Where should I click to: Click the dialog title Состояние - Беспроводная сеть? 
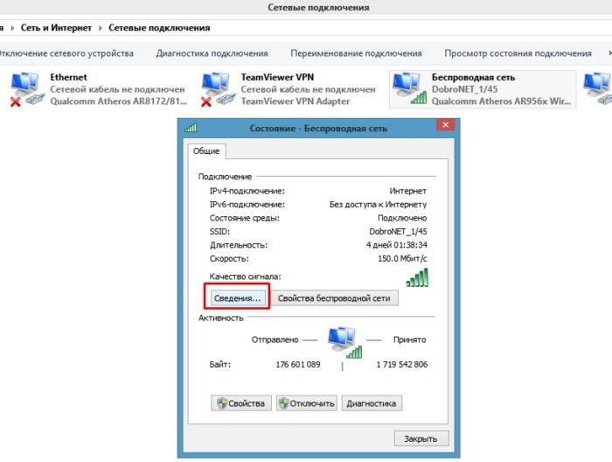[x=318, y=128]
